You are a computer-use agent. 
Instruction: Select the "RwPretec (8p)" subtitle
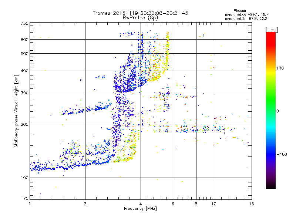click(x=140, y=18)
